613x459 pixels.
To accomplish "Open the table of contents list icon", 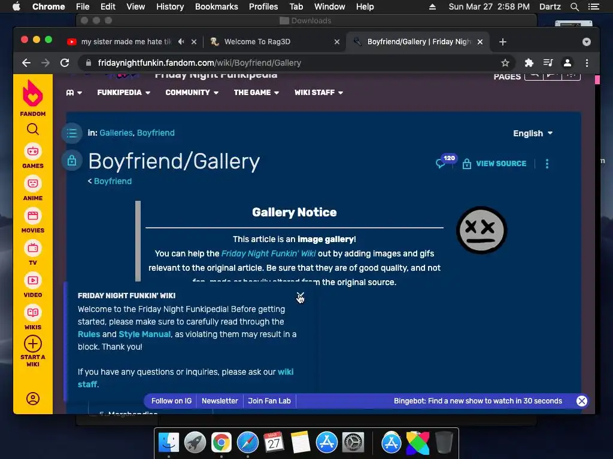I will click(72, 133).
